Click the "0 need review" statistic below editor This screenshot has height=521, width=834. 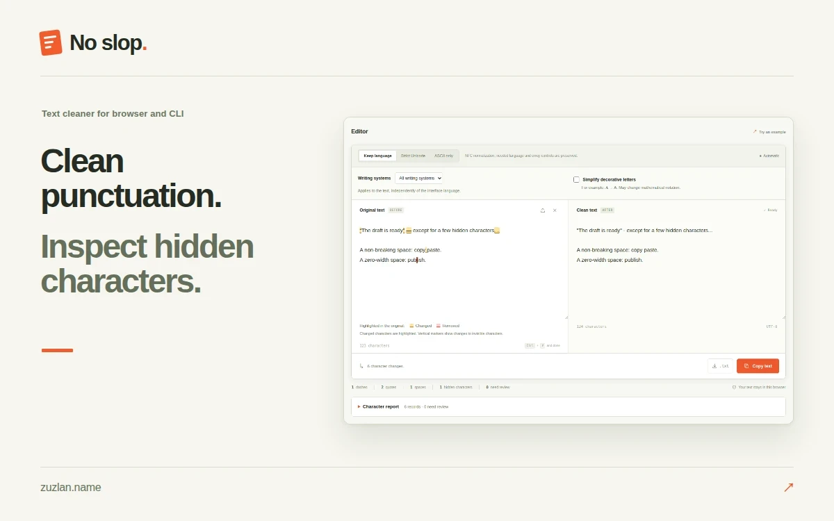pyautogui.click(x=498, y=387)
